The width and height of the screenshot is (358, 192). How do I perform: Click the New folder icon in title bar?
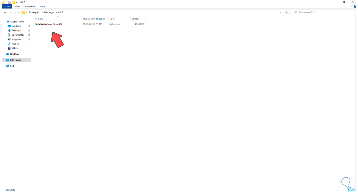coord(13,2)
